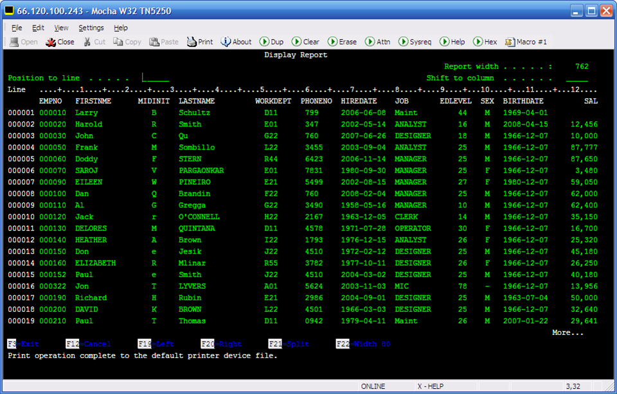Viewport: 617px width, 394px height.
Task: Select last name O'CONNELL
Action: click(199, 217)
